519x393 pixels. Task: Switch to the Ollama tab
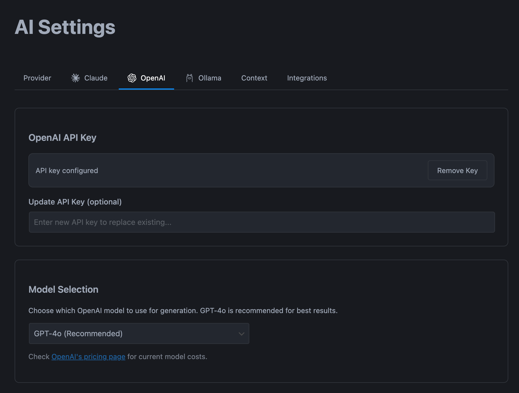[204, 78]
